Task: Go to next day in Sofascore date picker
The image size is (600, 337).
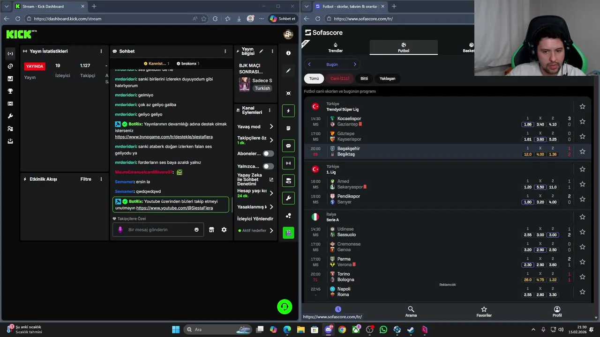Action: click(x=355, y=65)
